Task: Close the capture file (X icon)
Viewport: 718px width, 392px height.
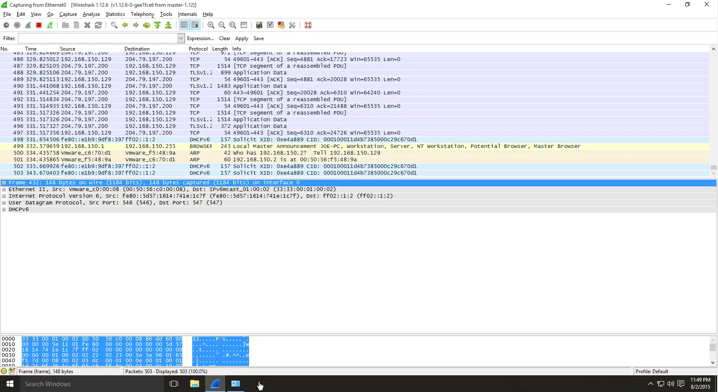Action: click(87, 25)
